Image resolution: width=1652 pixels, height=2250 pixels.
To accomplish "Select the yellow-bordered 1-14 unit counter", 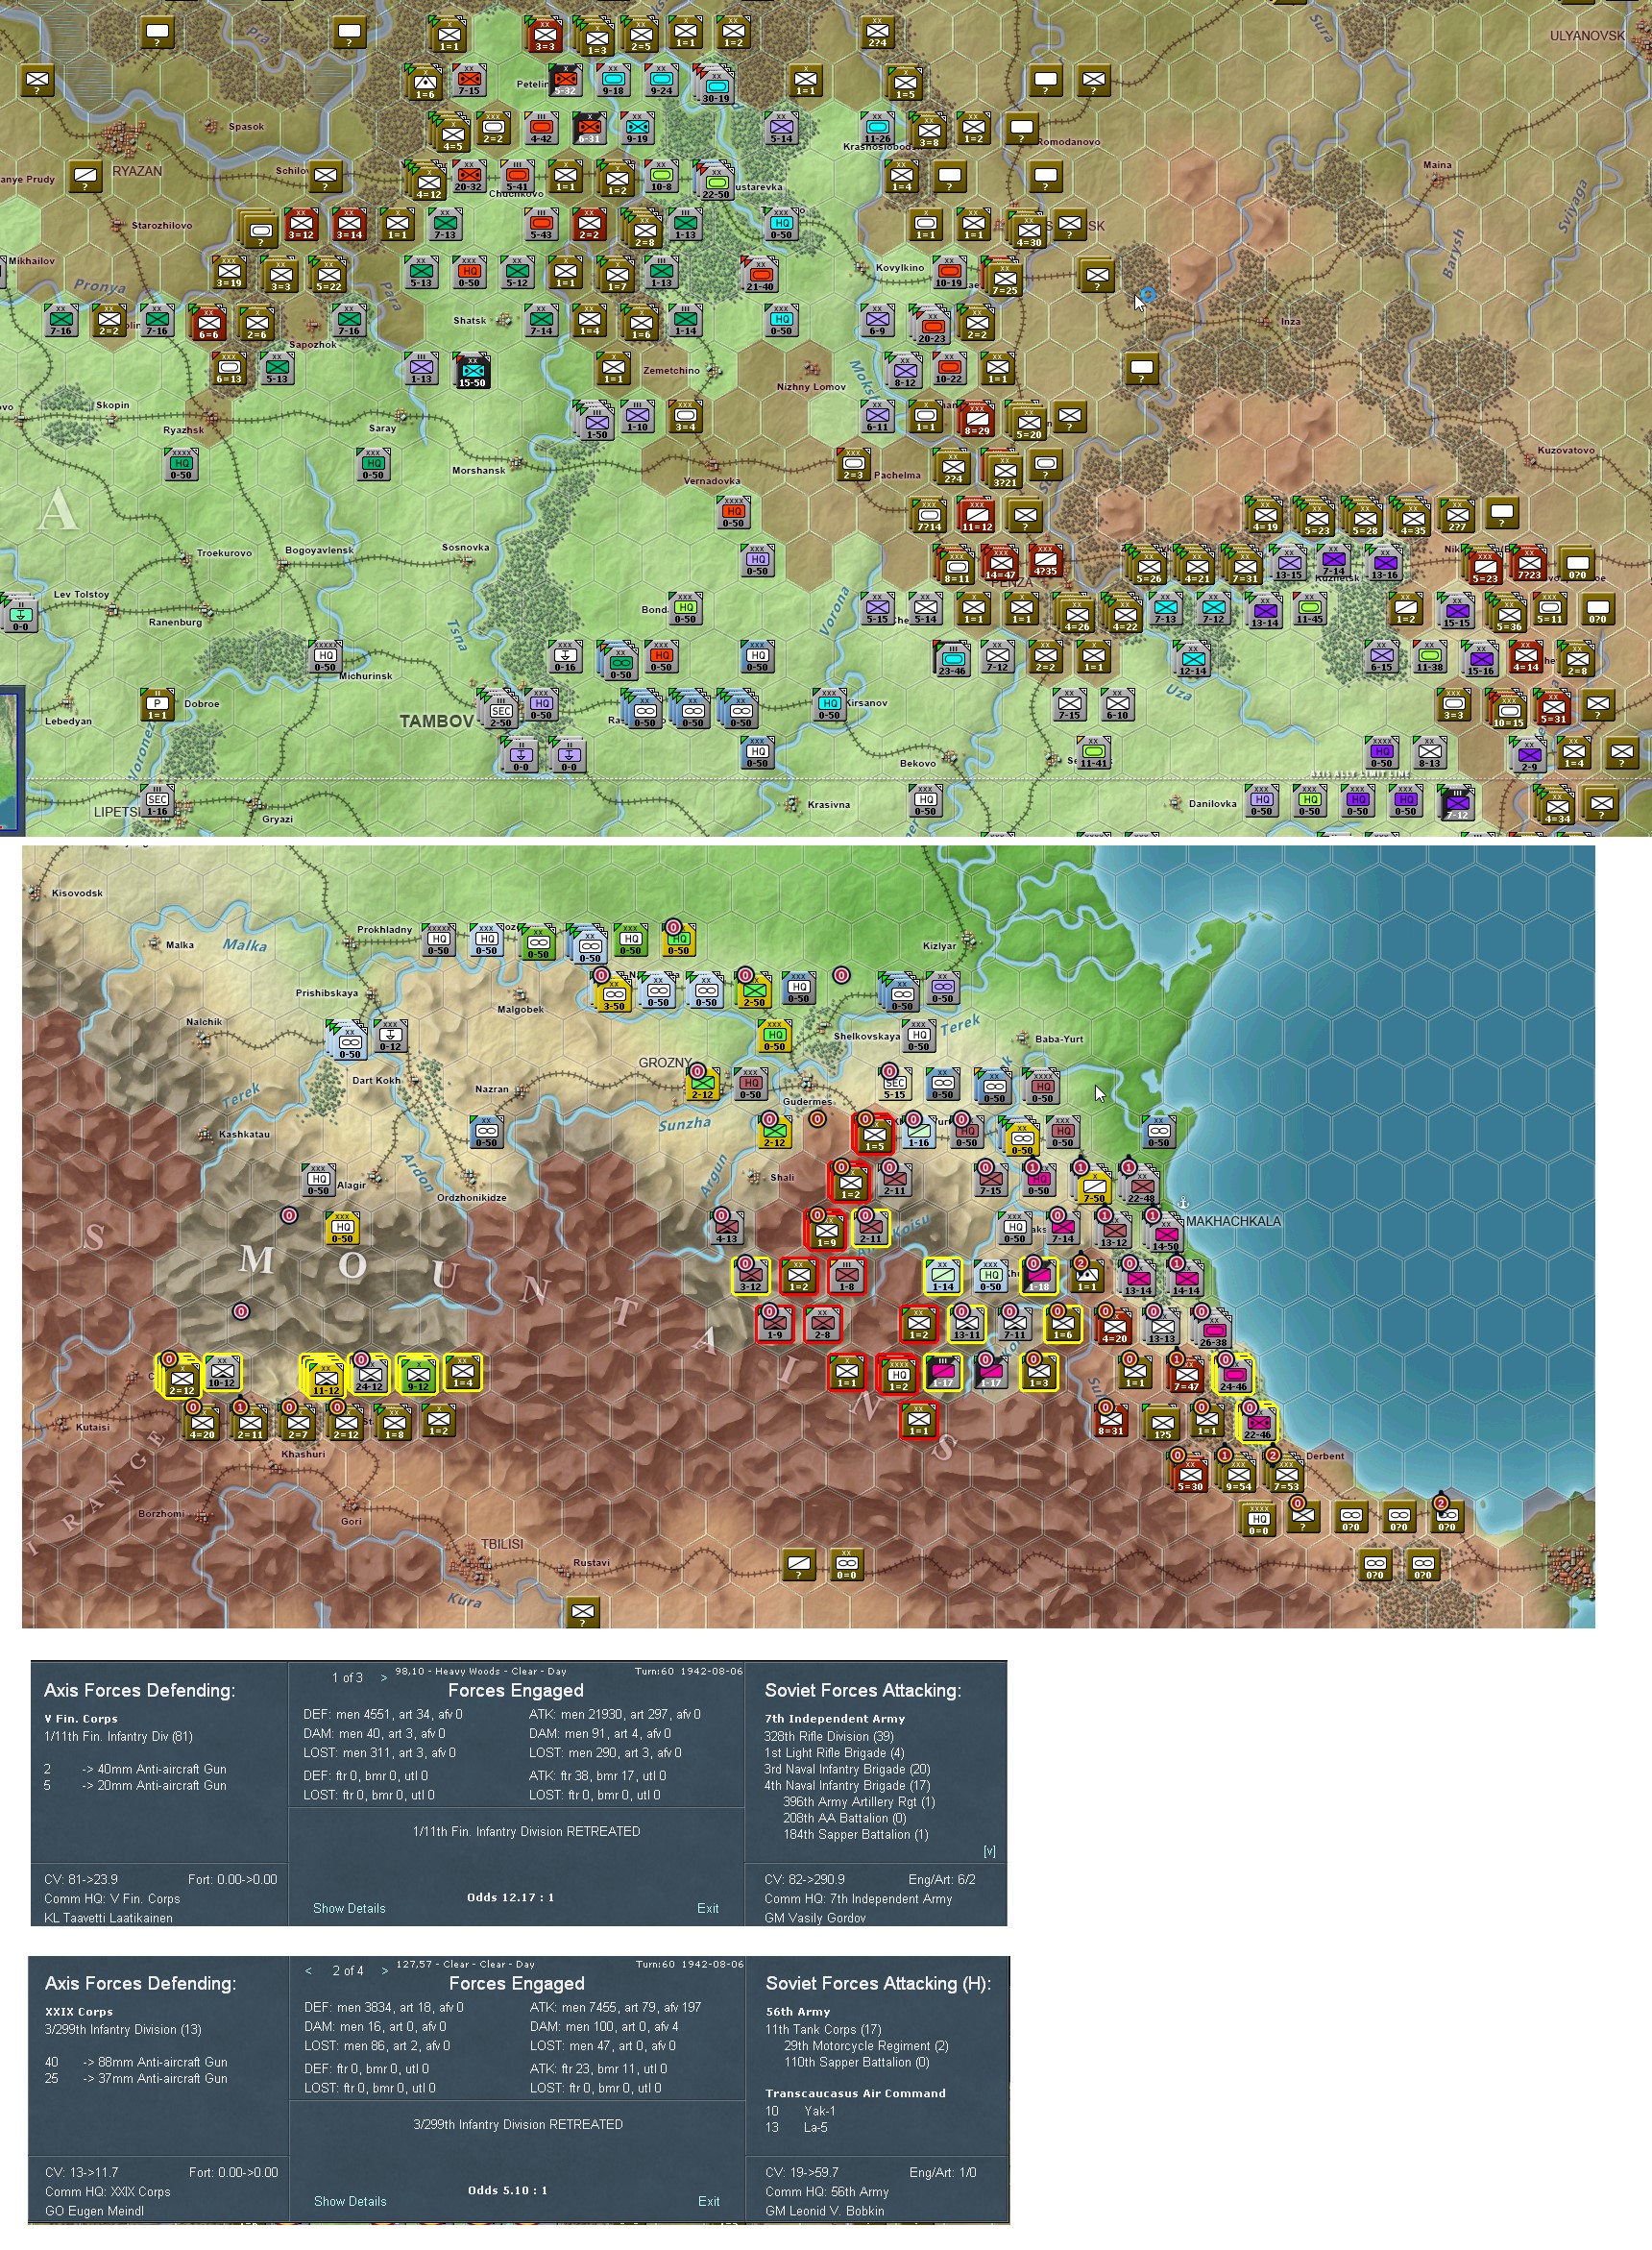I will coord(942,1275).
